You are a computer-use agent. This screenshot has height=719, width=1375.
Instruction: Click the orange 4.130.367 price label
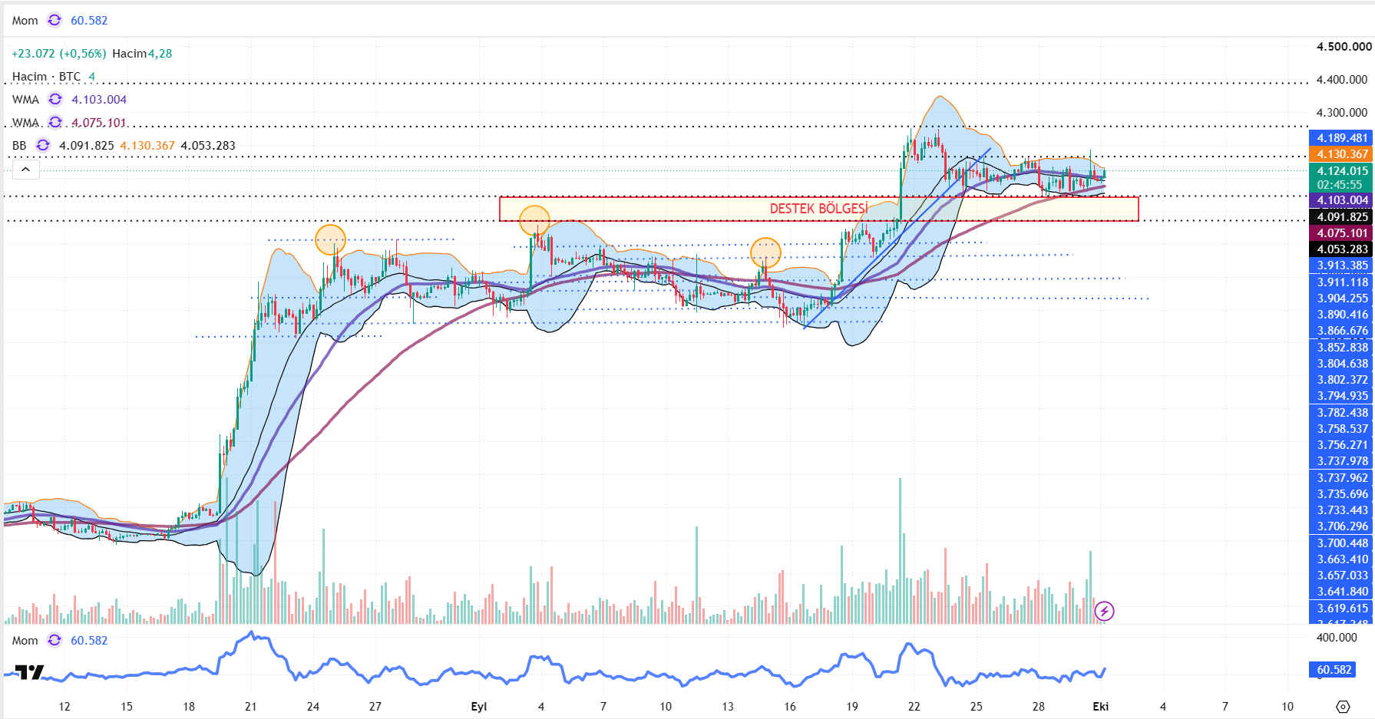(x=1341, y=154)
